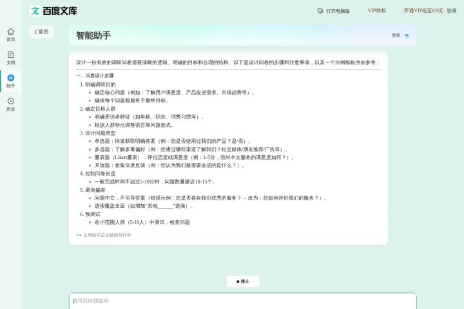Click the bullet 选项覆盖全面
Screen dimensions: 464x309
(144, 206)
